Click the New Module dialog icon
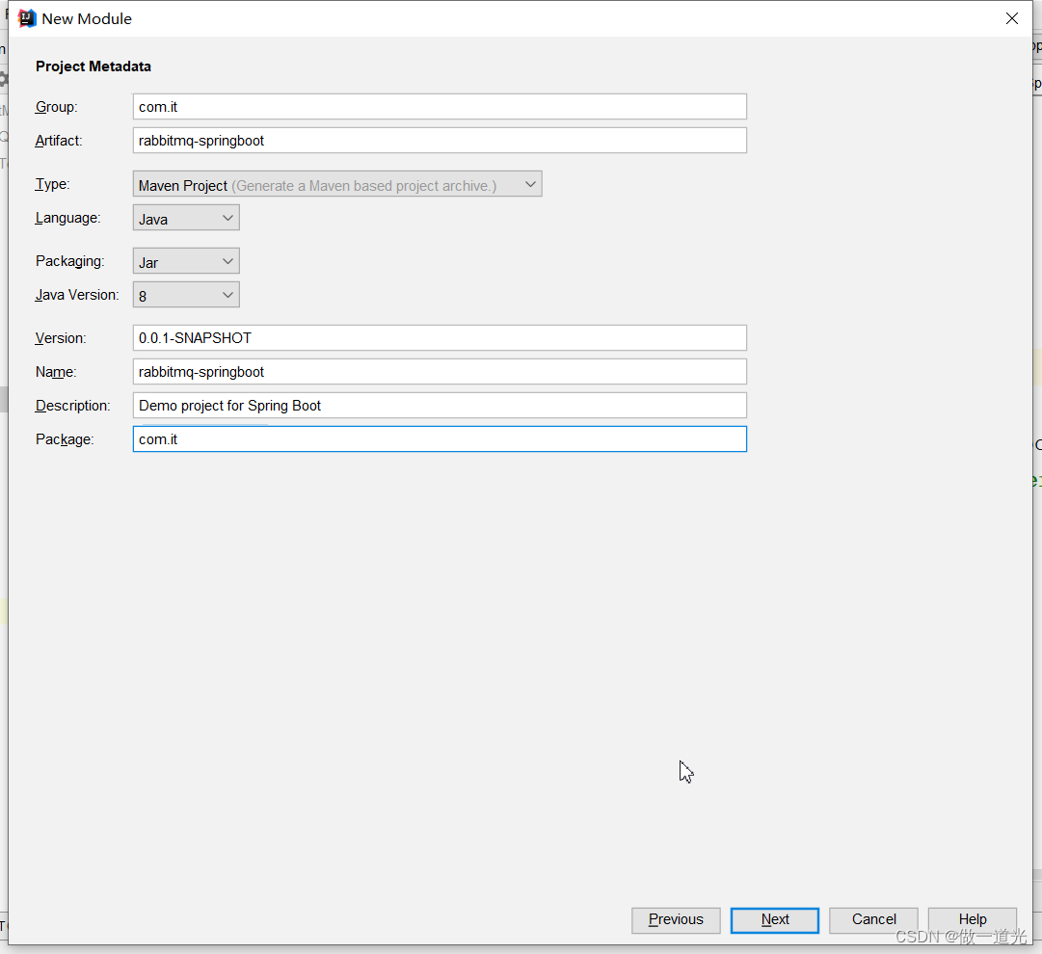 coord(27,17)
